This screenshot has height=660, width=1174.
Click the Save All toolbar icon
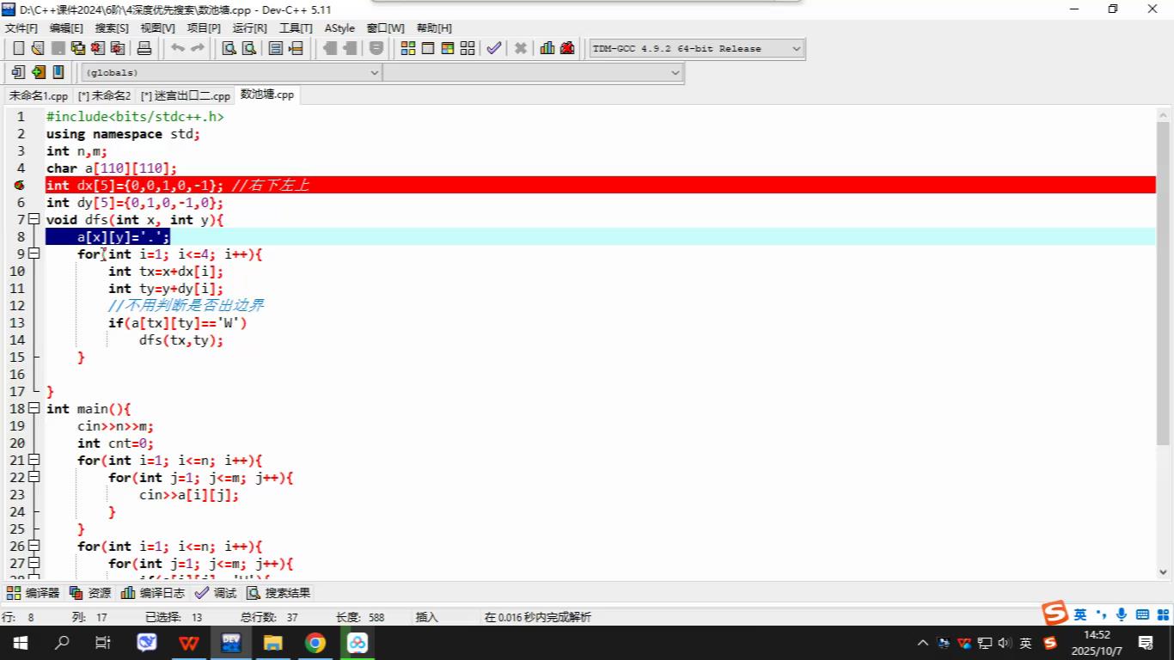78,49
